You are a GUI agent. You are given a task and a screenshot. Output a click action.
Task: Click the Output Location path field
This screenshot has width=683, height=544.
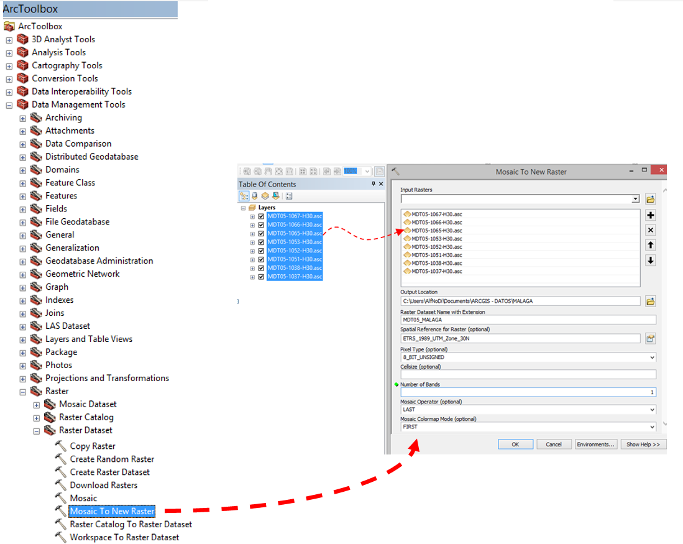520,301
